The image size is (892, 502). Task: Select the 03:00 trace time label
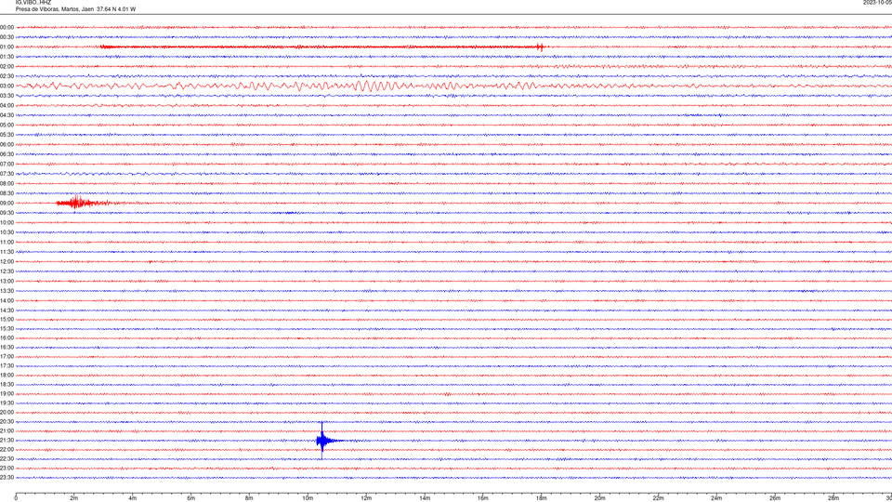7,86
